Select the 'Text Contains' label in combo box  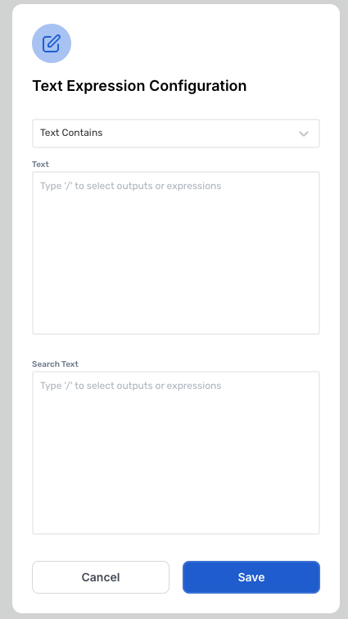coord(71,133)
